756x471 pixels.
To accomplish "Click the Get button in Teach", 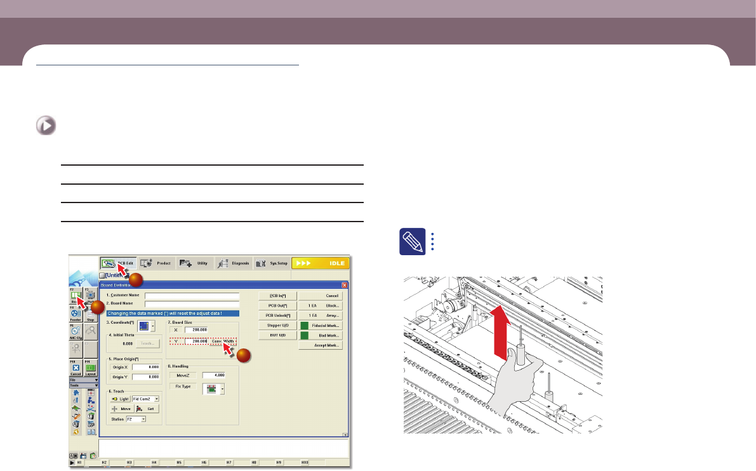I will (147, 409).
